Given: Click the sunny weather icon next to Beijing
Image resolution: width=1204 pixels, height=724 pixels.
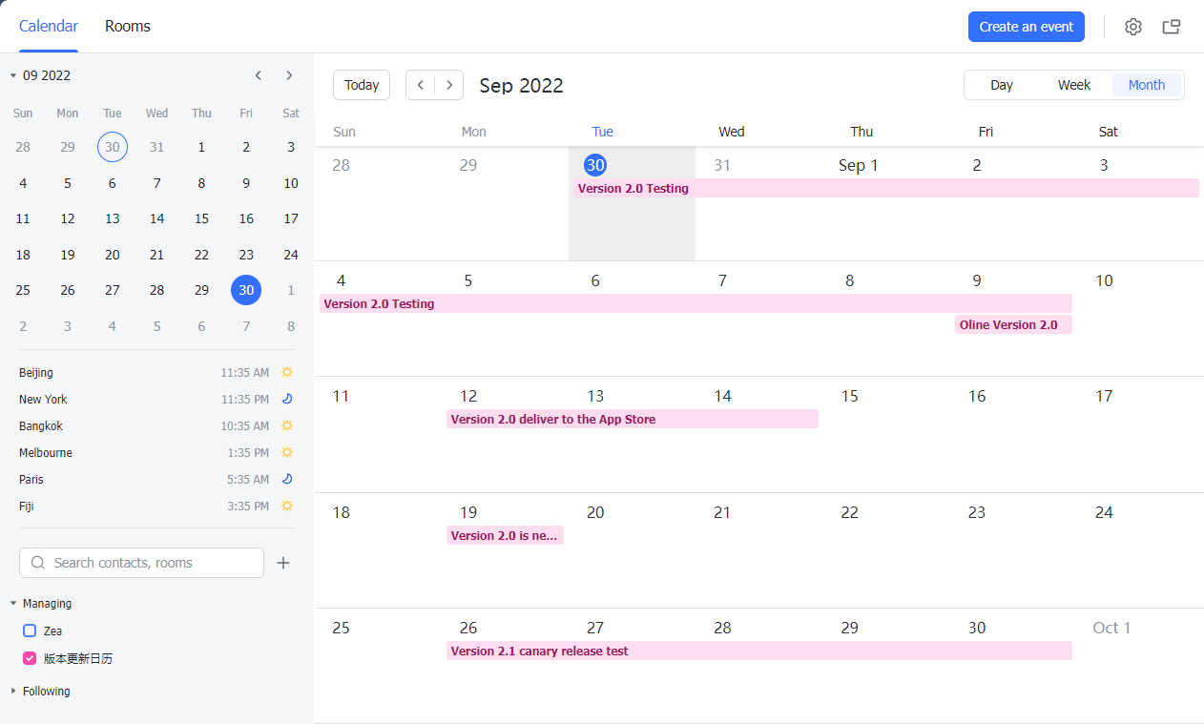Looking at the screenshot, I should [286, 372].
